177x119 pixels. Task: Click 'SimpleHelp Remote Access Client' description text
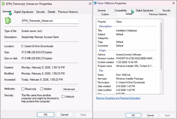pyautogui.click(x=40, y=37)
